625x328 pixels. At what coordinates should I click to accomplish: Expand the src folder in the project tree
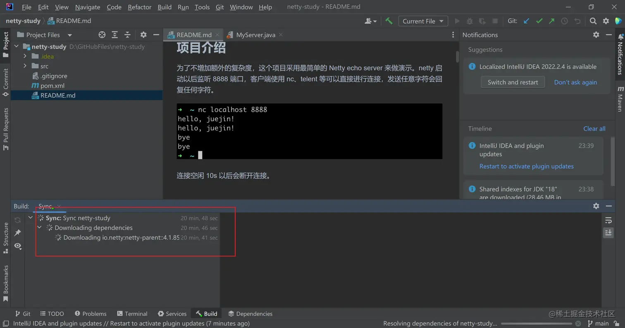[25, 66]
